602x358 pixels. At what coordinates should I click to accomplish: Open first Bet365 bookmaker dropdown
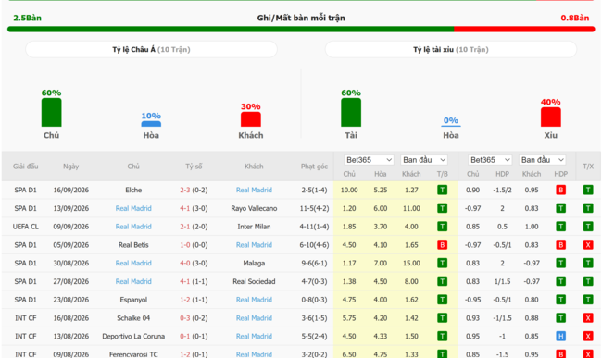[x=369, y=160]
